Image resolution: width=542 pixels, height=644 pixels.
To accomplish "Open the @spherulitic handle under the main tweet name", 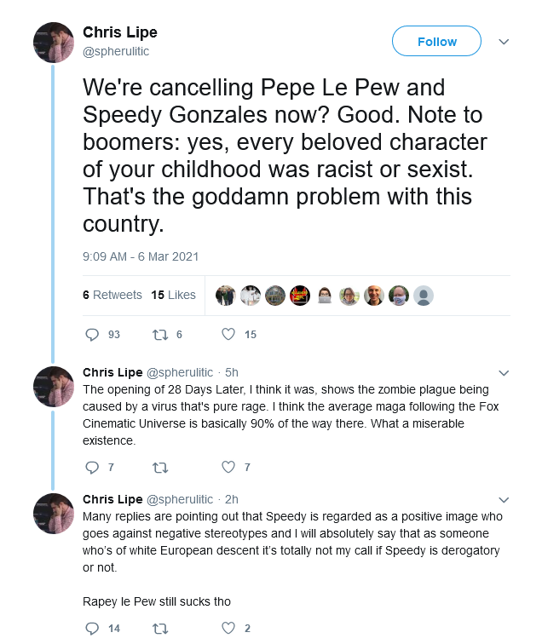I will (116, 51).
